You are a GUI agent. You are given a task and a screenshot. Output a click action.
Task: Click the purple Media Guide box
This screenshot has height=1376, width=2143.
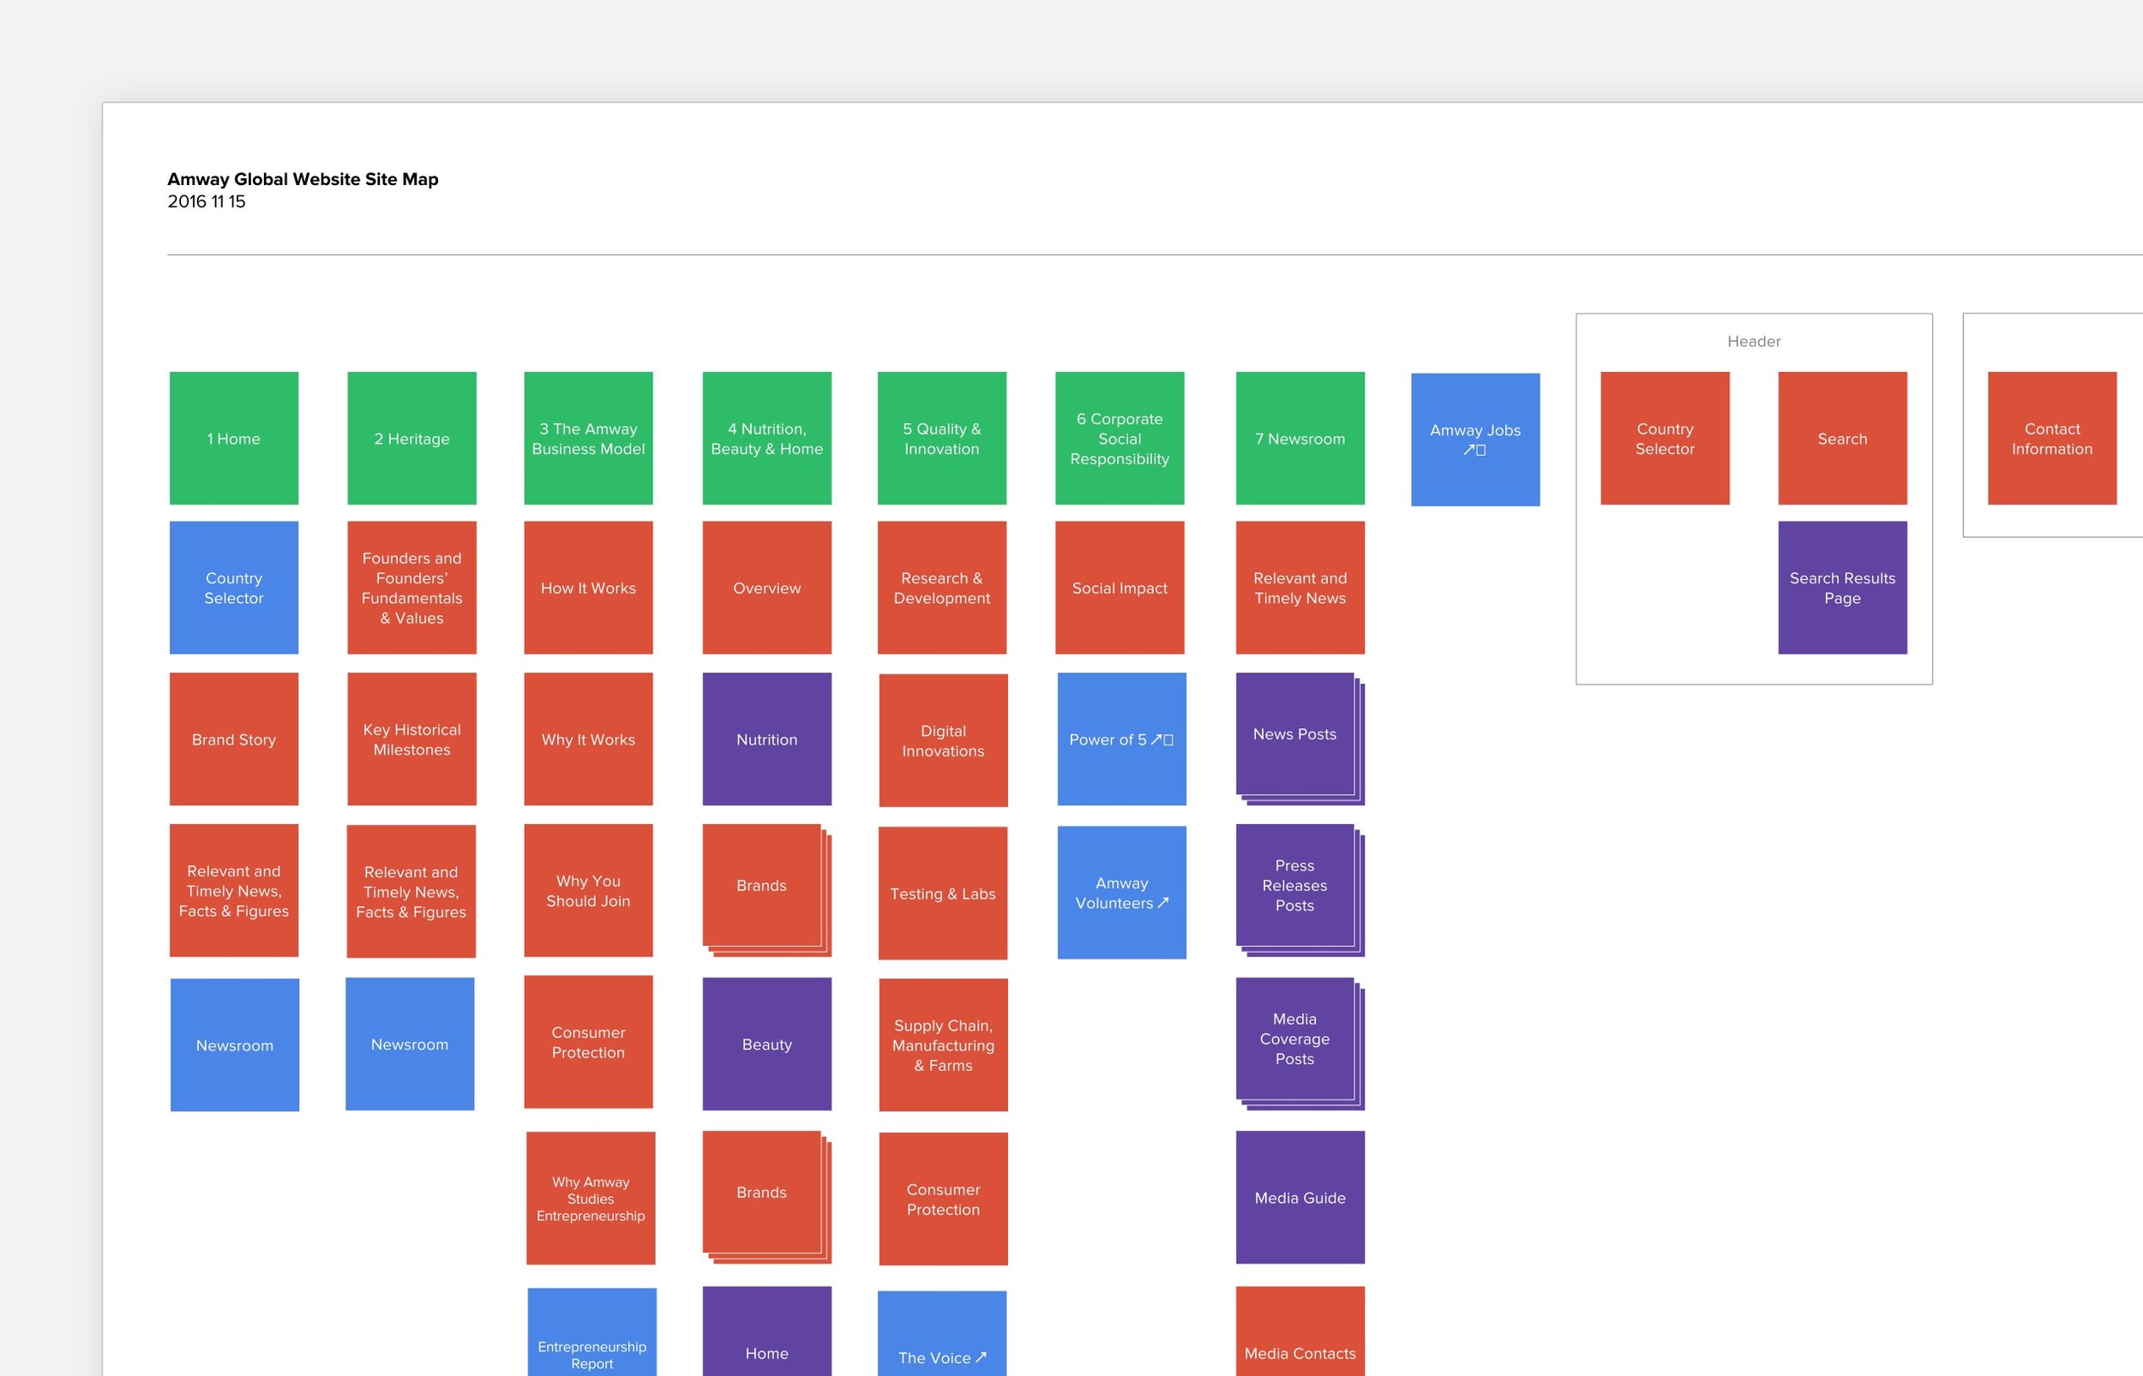click(1300, 1197)
